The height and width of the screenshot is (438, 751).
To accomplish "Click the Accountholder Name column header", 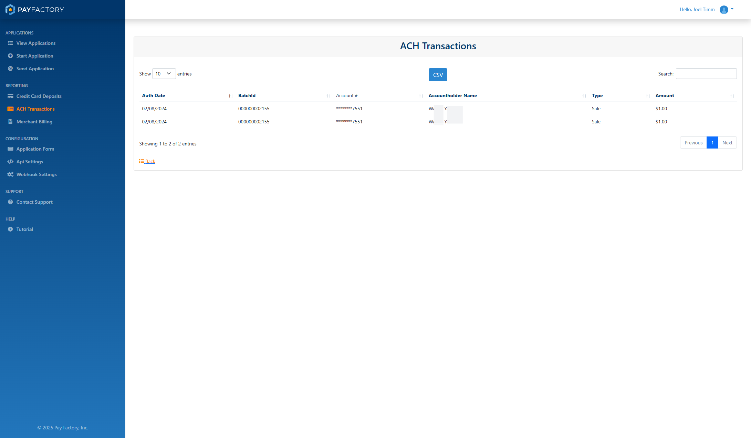I will (x=452, y=96).
